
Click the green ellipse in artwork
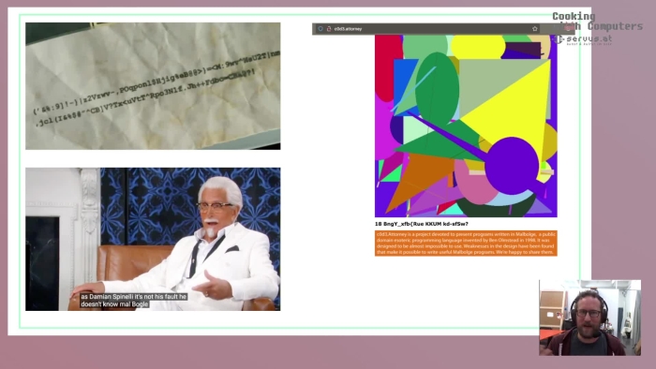click(x=438, y=89)
